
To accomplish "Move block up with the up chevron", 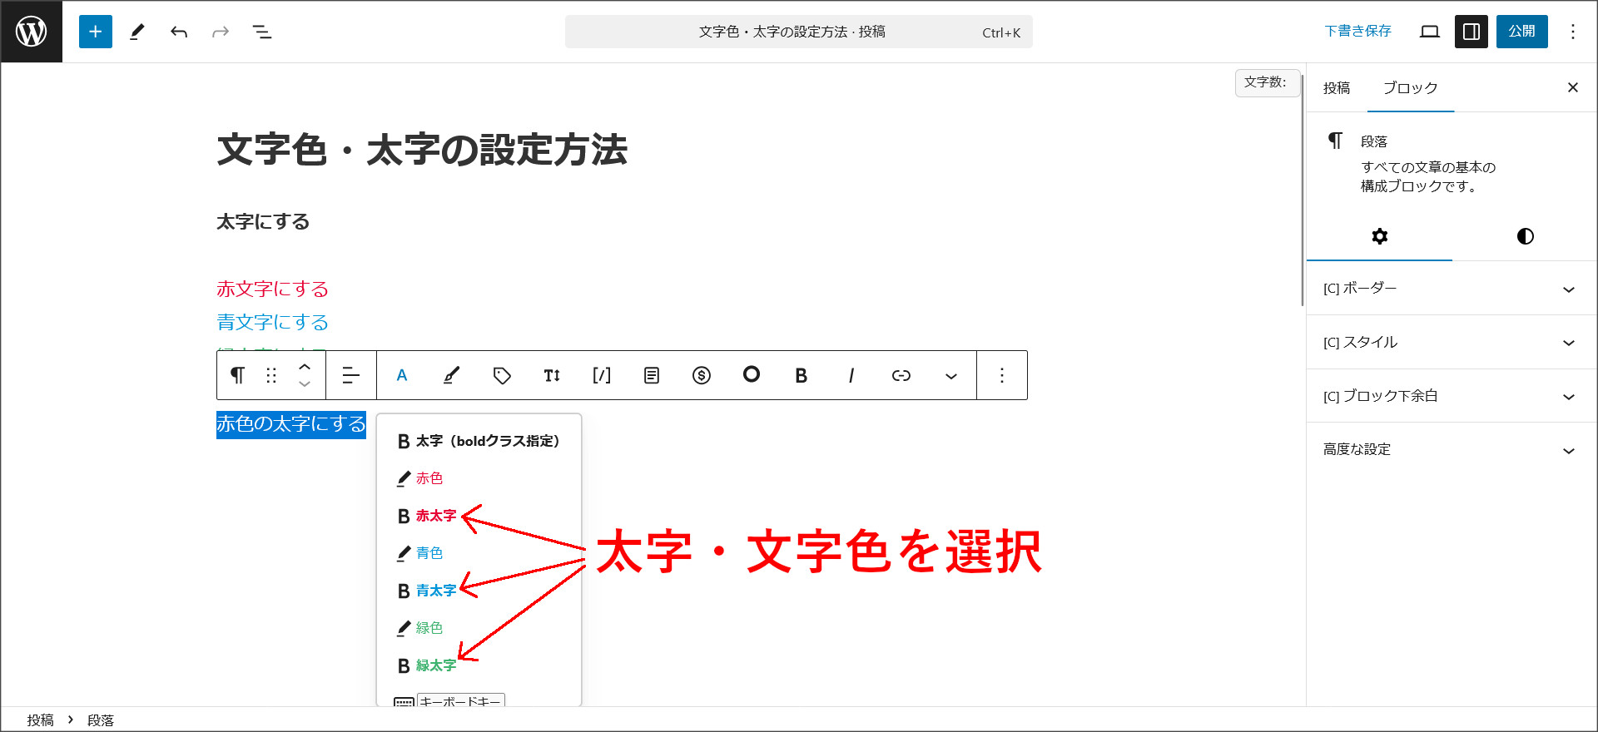I will pos(305,366).
